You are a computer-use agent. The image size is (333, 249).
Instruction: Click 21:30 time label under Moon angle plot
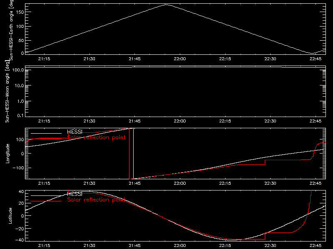click(89, 121)
